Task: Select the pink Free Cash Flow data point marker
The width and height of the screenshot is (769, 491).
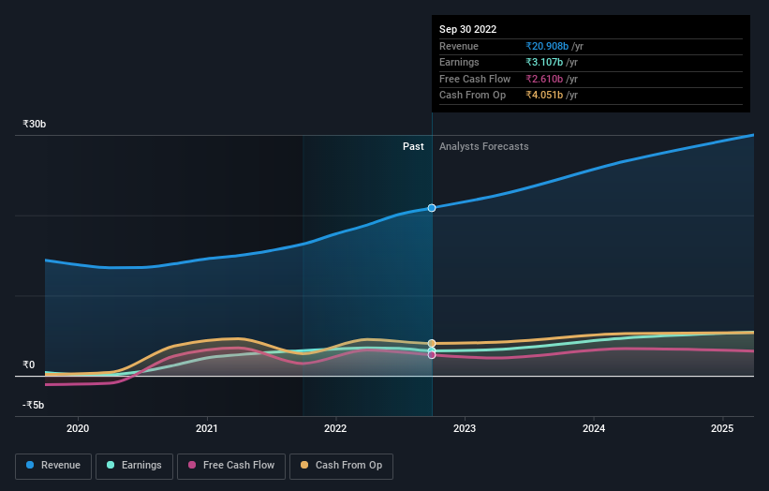Action: coord(432,354)
